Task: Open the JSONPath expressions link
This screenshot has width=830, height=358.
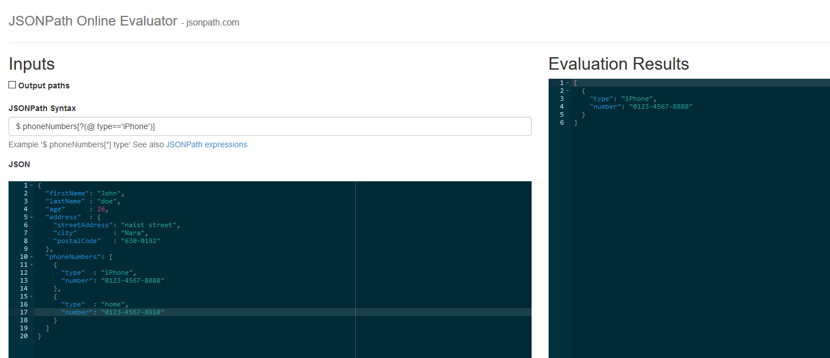Action: click(x=207, y=144)
